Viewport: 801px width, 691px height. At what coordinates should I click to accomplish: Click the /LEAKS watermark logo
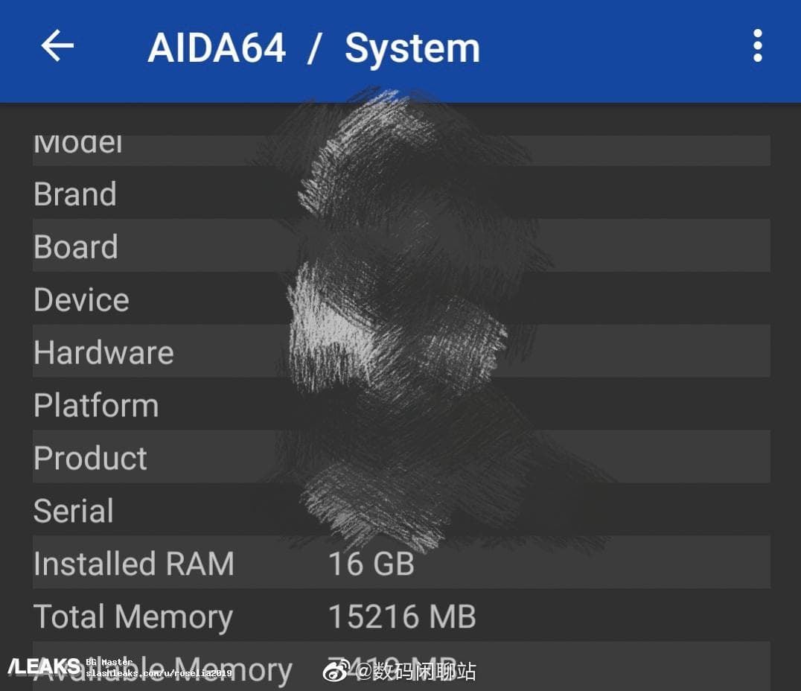(44, 666)
